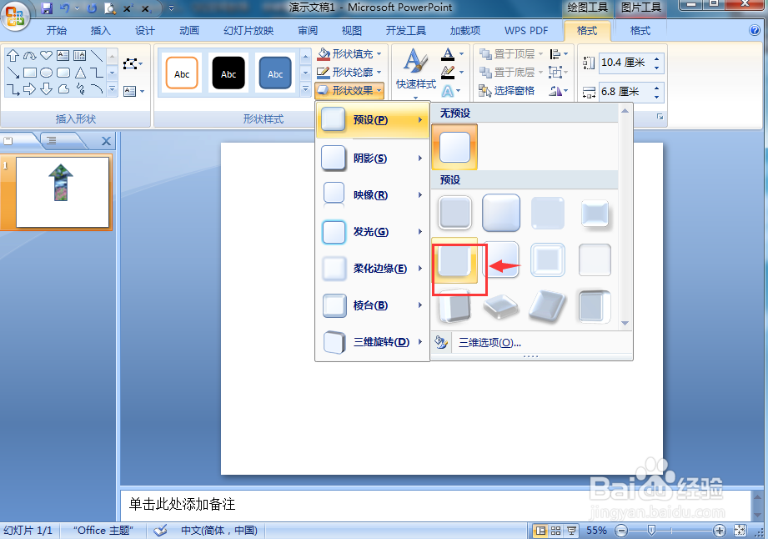Zoom in with the plus button
768x539 pixels.
[x=719, y=530]
